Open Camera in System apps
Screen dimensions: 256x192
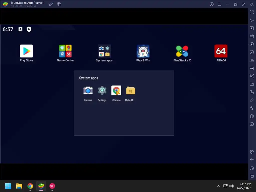88,90
